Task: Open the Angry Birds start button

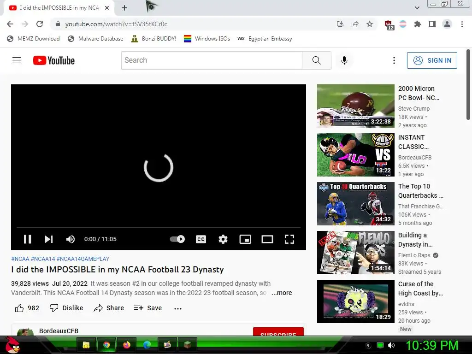Action: 13,345
